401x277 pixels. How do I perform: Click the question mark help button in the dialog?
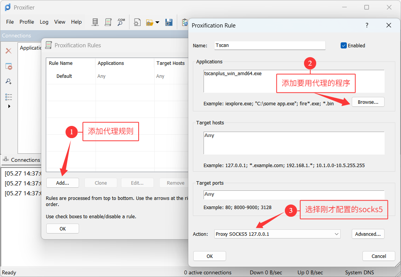point(367,25)
